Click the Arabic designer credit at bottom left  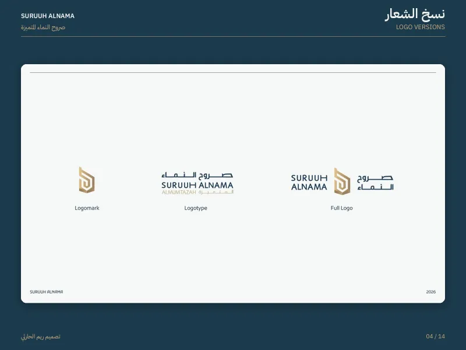(x=40, y=337)
